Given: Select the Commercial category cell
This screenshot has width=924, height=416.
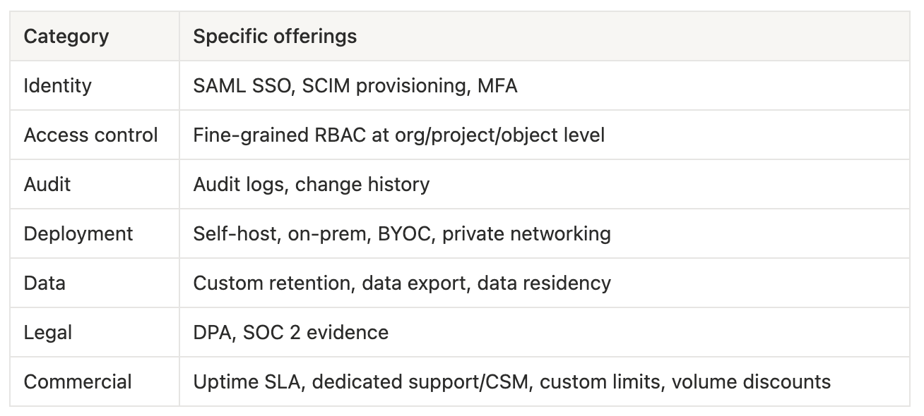Looking at the screenshot, I should (x=95, y=381).
